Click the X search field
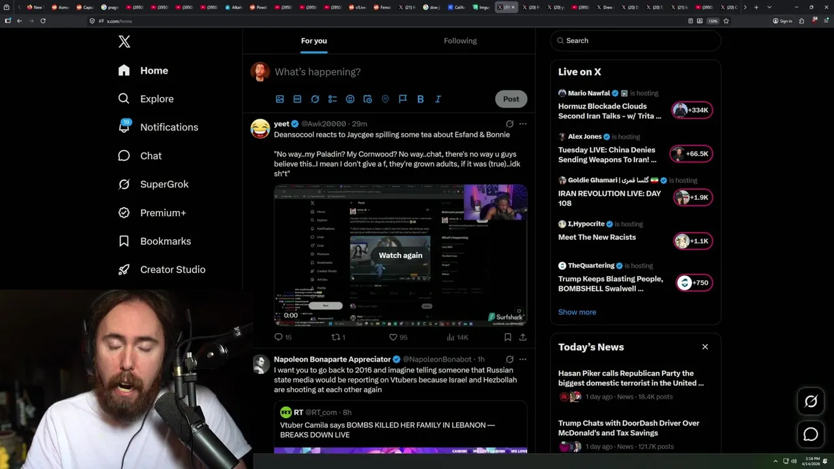Screen dimensions: 834x469 (x=636, y=40)
